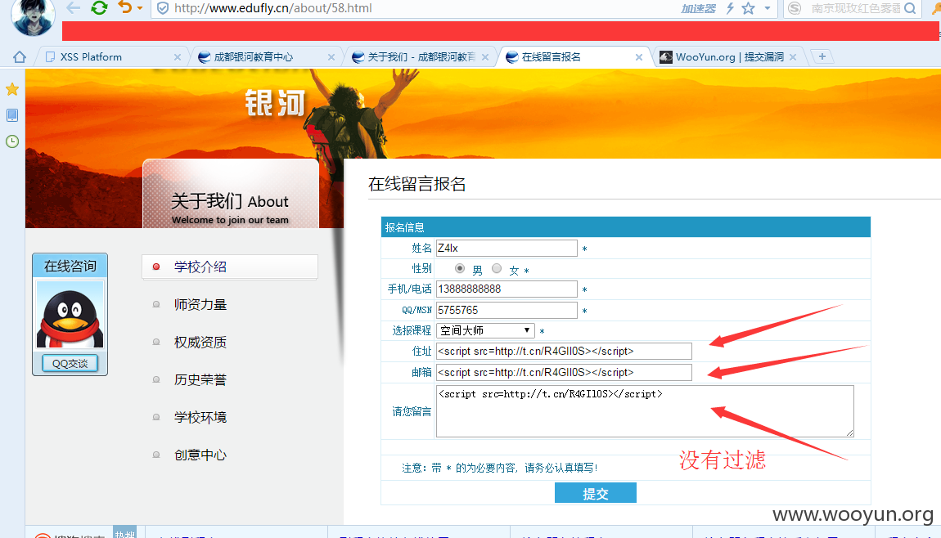The height and width of the screenshot is (538, 941).
Task: Open 历史荣誉 menu item
Action: tap(200, 380)
